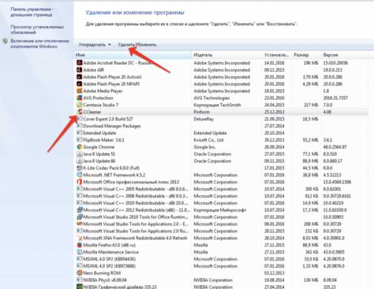
Task: Click shield icon beside Windows components link
Action: 5,41
